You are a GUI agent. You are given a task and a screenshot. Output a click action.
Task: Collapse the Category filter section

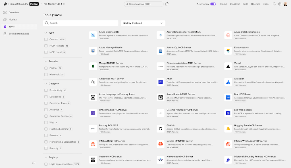pyautogui.click(x=45, y=84)
